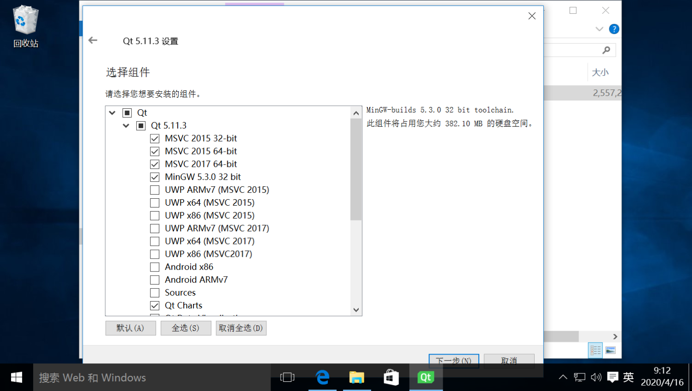Launch Microsoft Edge from the taskbar
Screen dimensions: 692x391
[x=322, y=377]
